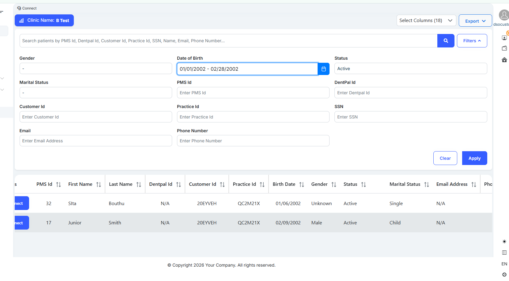Clear all filter fields
This screenshot has width=509, height=281.
445,158
